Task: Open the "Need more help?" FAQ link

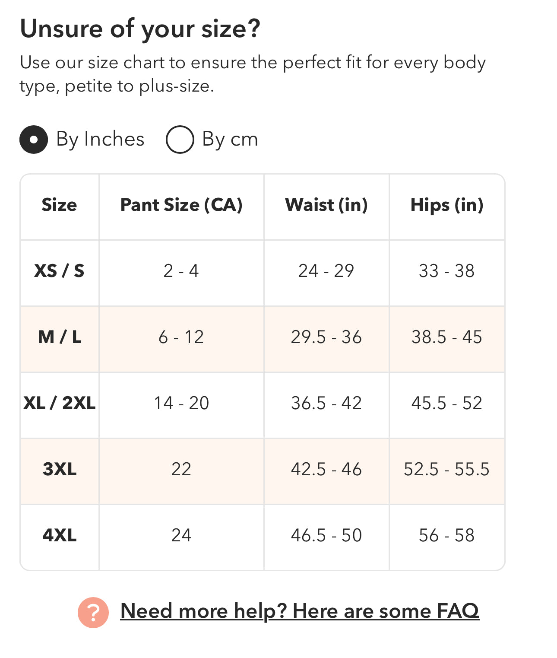Action: (300, 611)
